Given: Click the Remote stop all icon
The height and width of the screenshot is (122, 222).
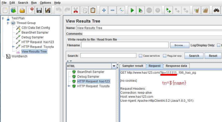Looking at the screenshot, I should point(177,10).
